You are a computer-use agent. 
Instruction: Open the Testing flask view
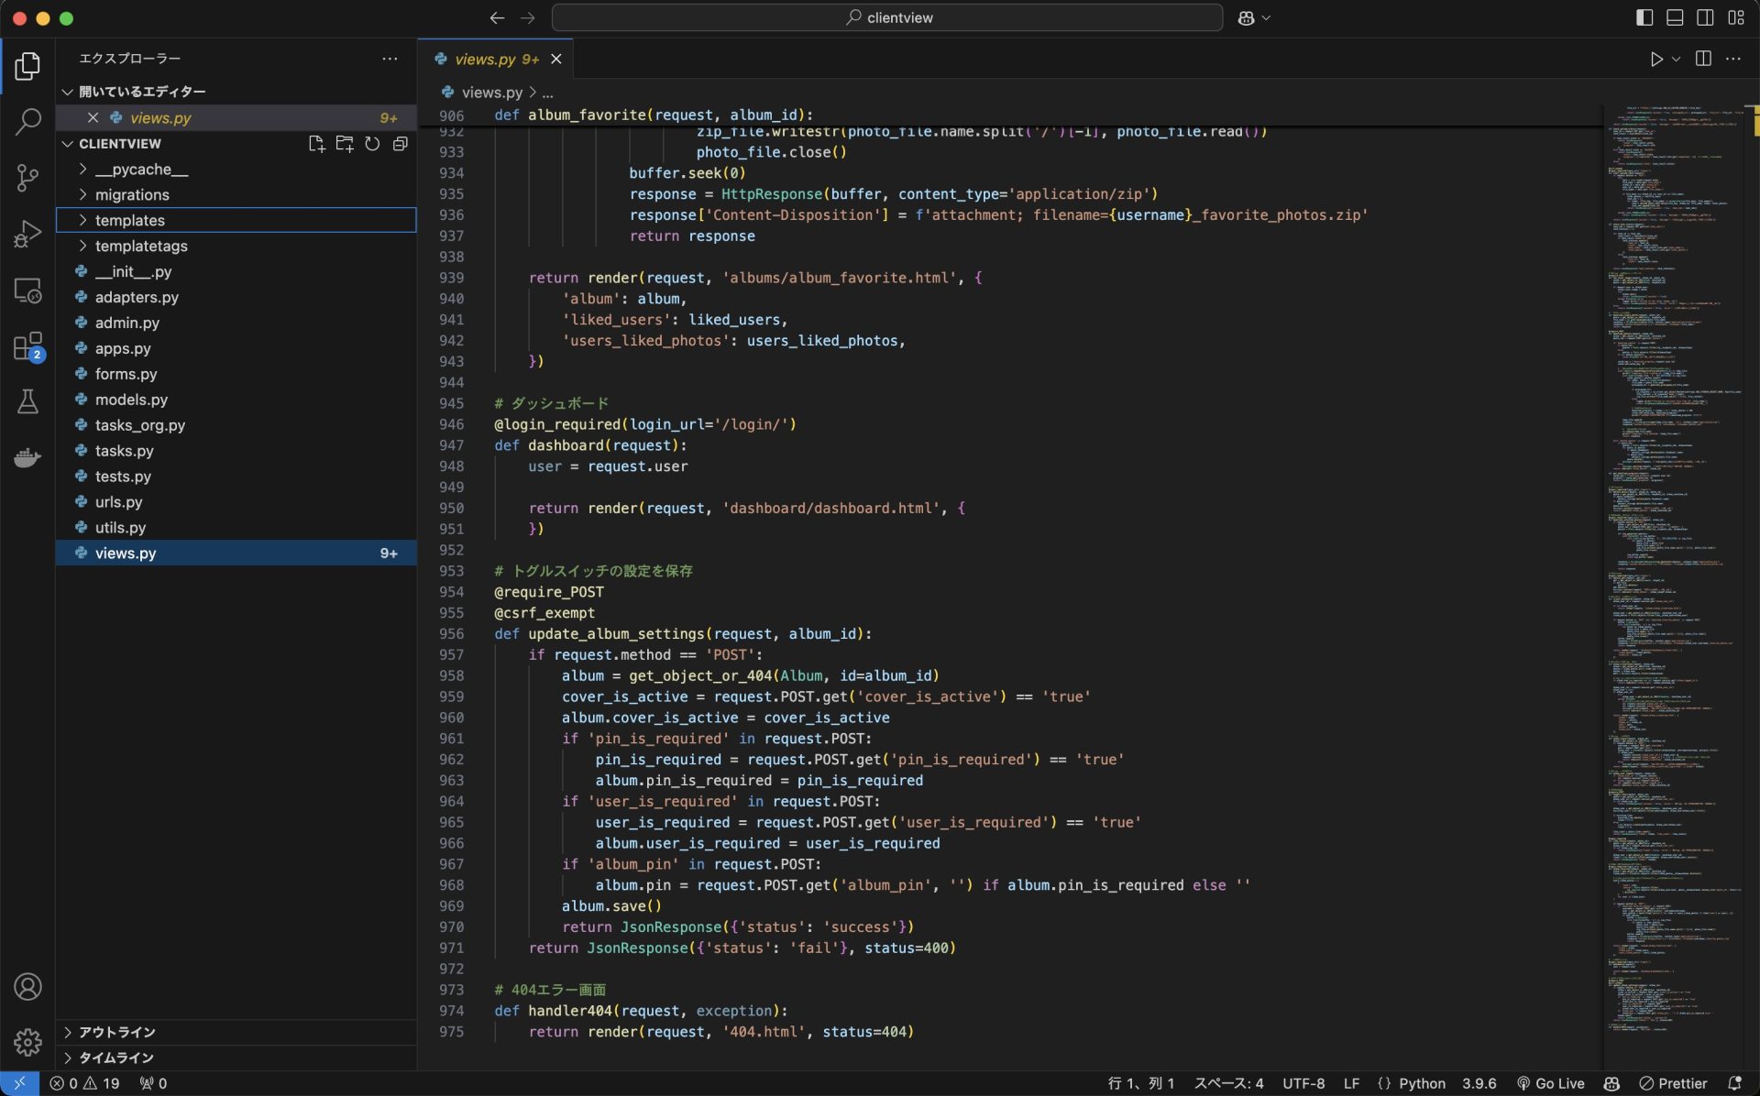pos(27,401)
